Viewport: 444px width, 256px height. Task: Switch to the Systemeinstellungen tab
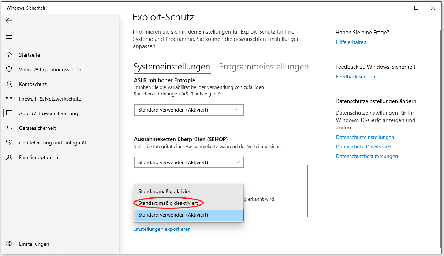coord(172,67)
